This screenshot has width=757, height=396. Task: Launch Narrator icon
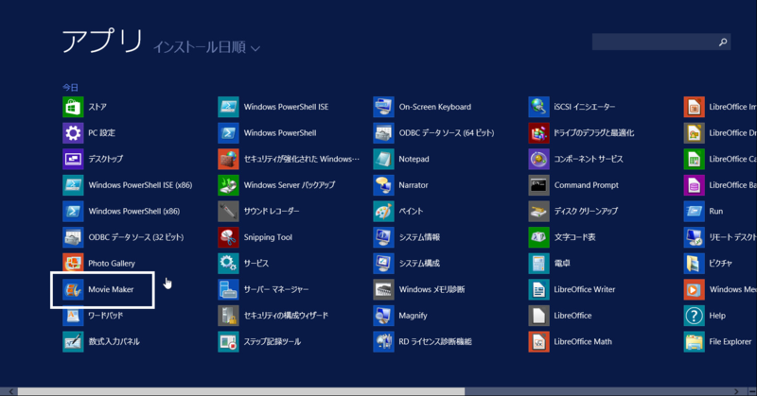point(384,184)
